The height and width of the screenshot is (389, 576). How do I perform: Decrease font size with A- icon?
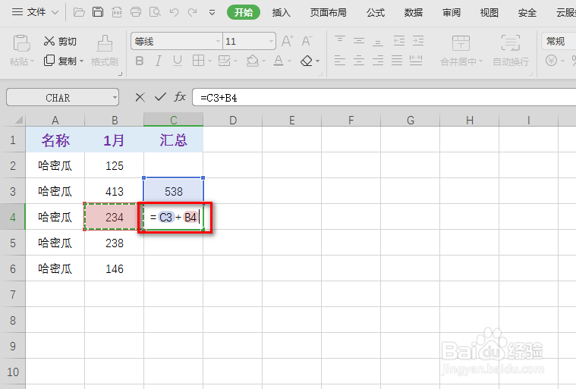[x=307, y=41]
